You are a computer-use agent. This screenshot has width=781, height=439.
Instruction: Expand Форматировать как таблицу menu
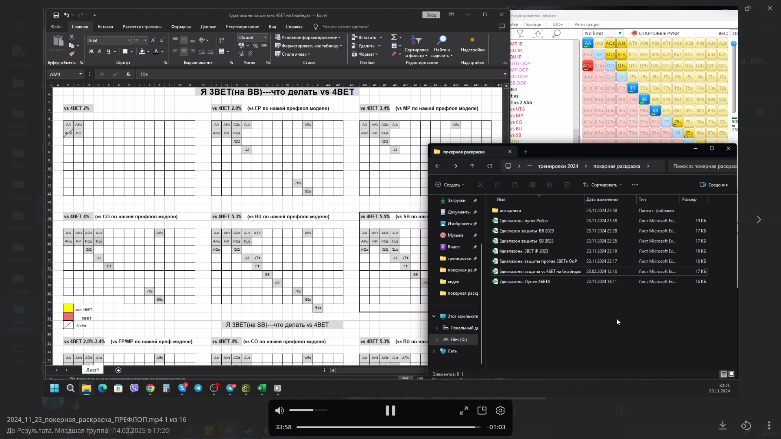point(308,46)
